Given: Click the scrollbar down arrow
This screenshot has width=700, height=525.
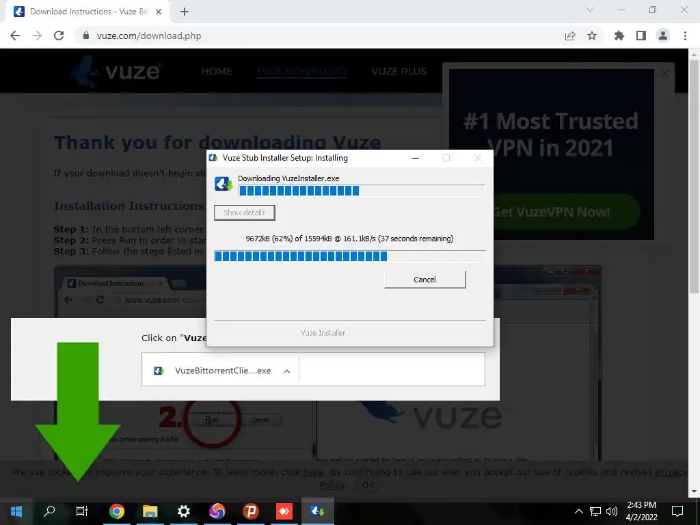Looking at the screenshot, I should pos(693,492).
